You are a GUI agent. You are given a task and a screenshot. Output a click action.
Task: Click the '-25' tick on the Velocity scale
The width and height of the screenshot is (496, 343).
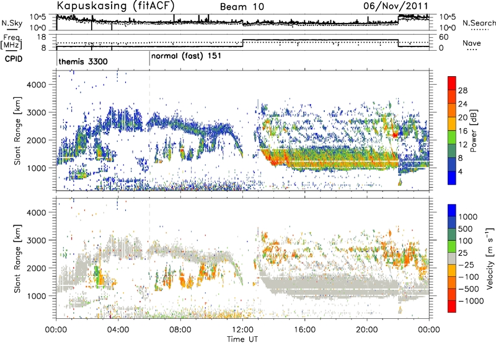point(467,265)
